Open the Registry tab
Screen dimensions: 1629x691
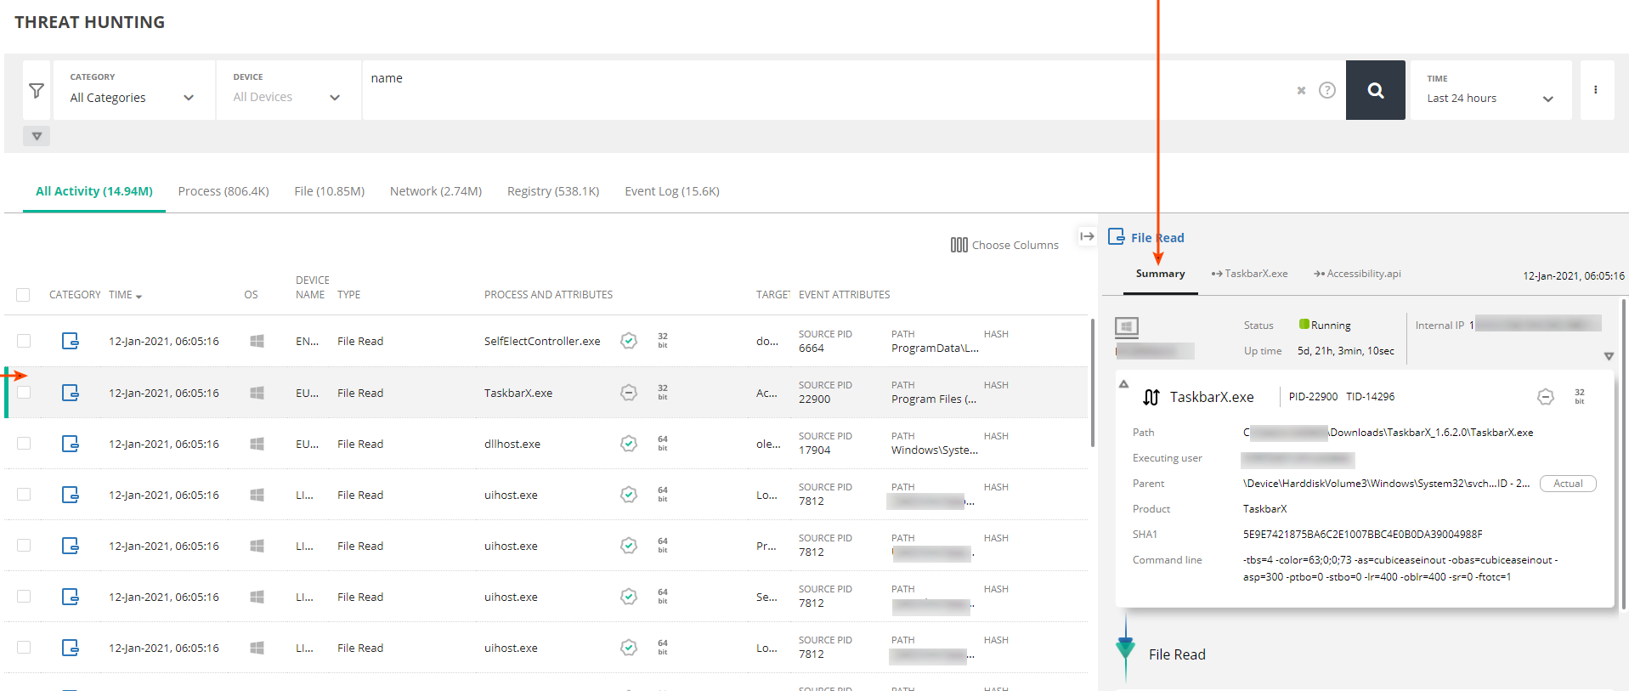[552, 191]
